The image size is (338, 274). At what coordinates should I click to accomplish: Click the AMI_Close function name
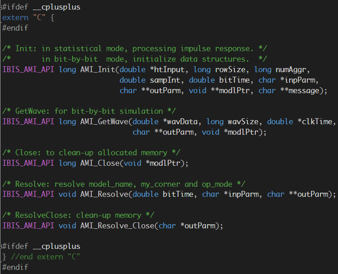coord(98,163)
